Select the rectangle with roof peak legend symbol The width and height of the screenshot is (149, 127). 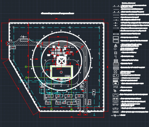pos(116,95)
